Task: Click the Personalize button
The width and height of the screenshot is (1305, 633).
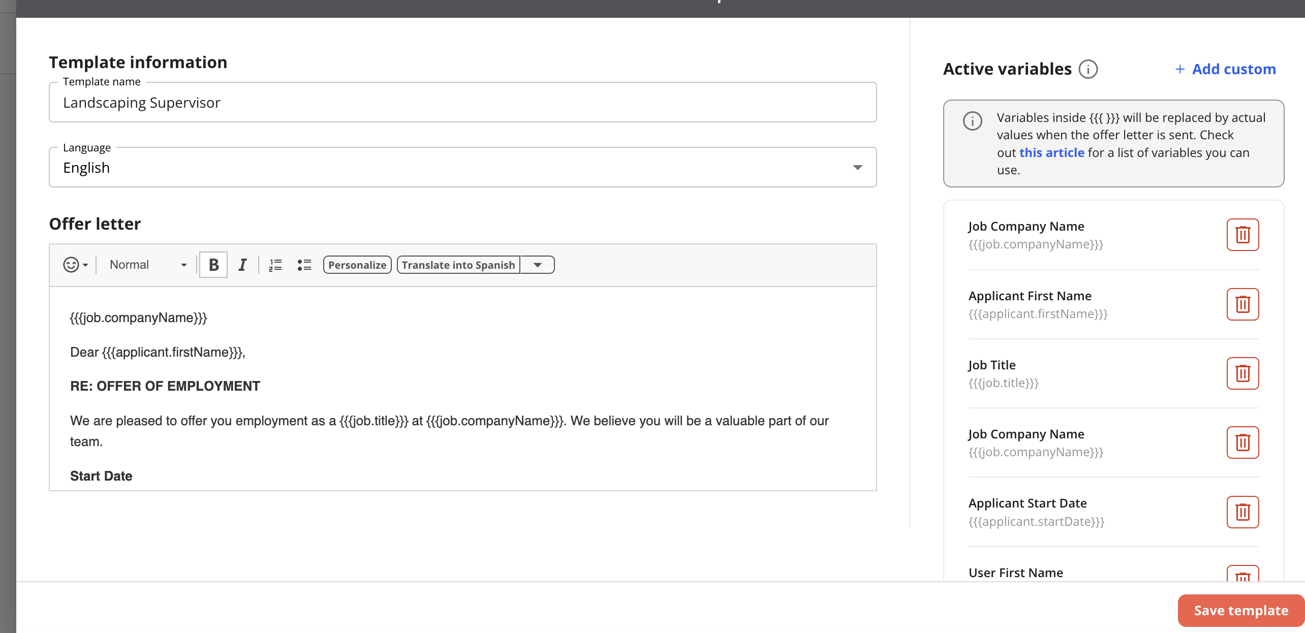Action: [x=357, y=265]
